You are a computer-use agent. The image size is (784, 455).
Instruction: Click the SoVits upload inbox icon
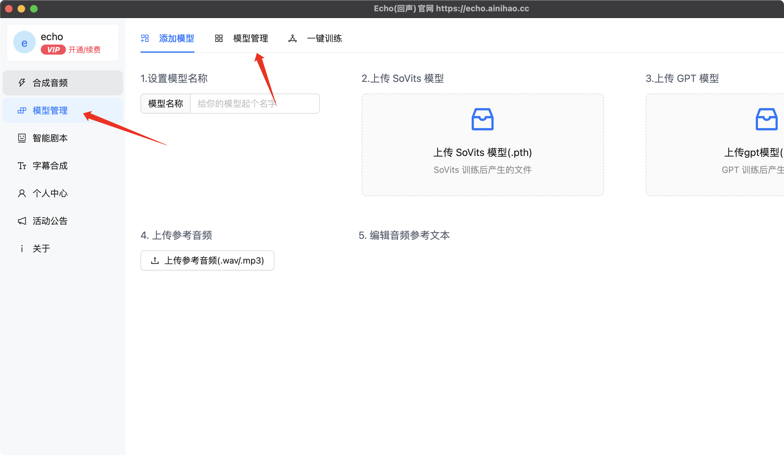coord(483,119)
